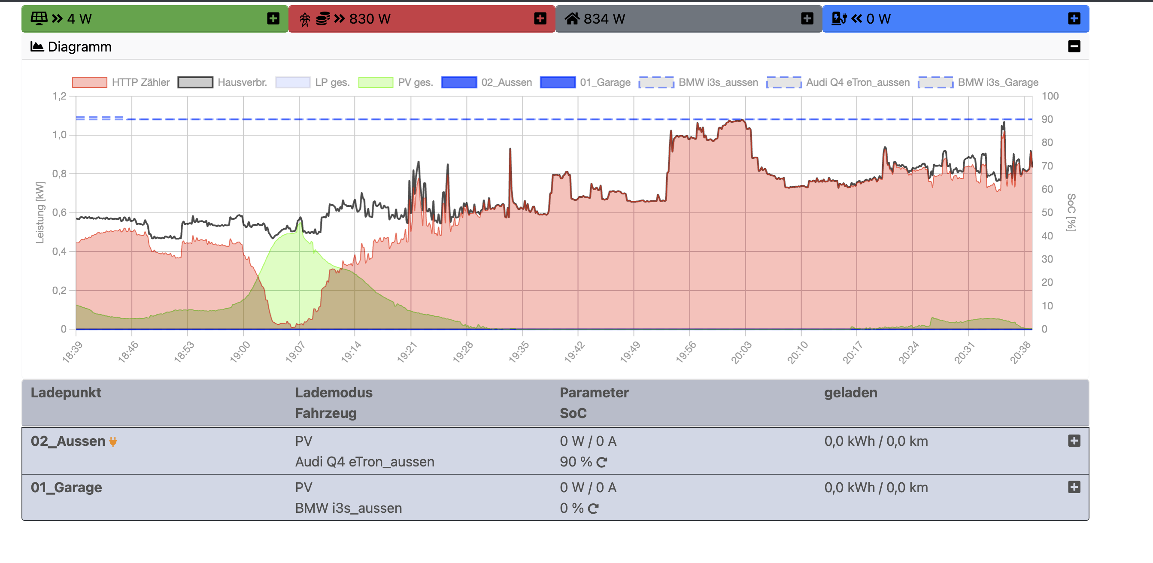Click the 01_Garage charge point name
The width and height of the screenshot is (1153, 563).
coord(66,487)
